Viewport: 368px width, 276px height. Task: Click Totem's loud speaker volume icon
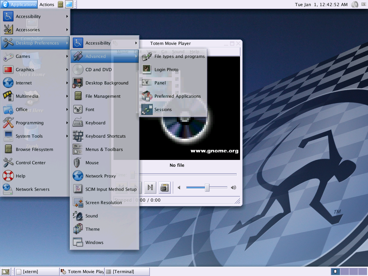[233, 188]
